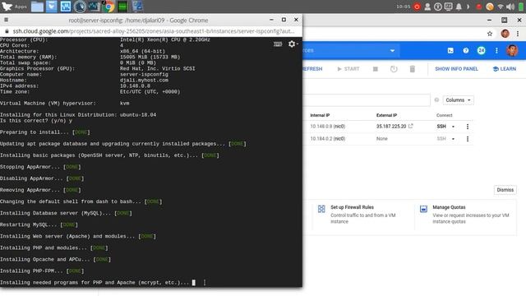Click internal IP 10.184.0.2 (nic0)

tap(327, 139)
